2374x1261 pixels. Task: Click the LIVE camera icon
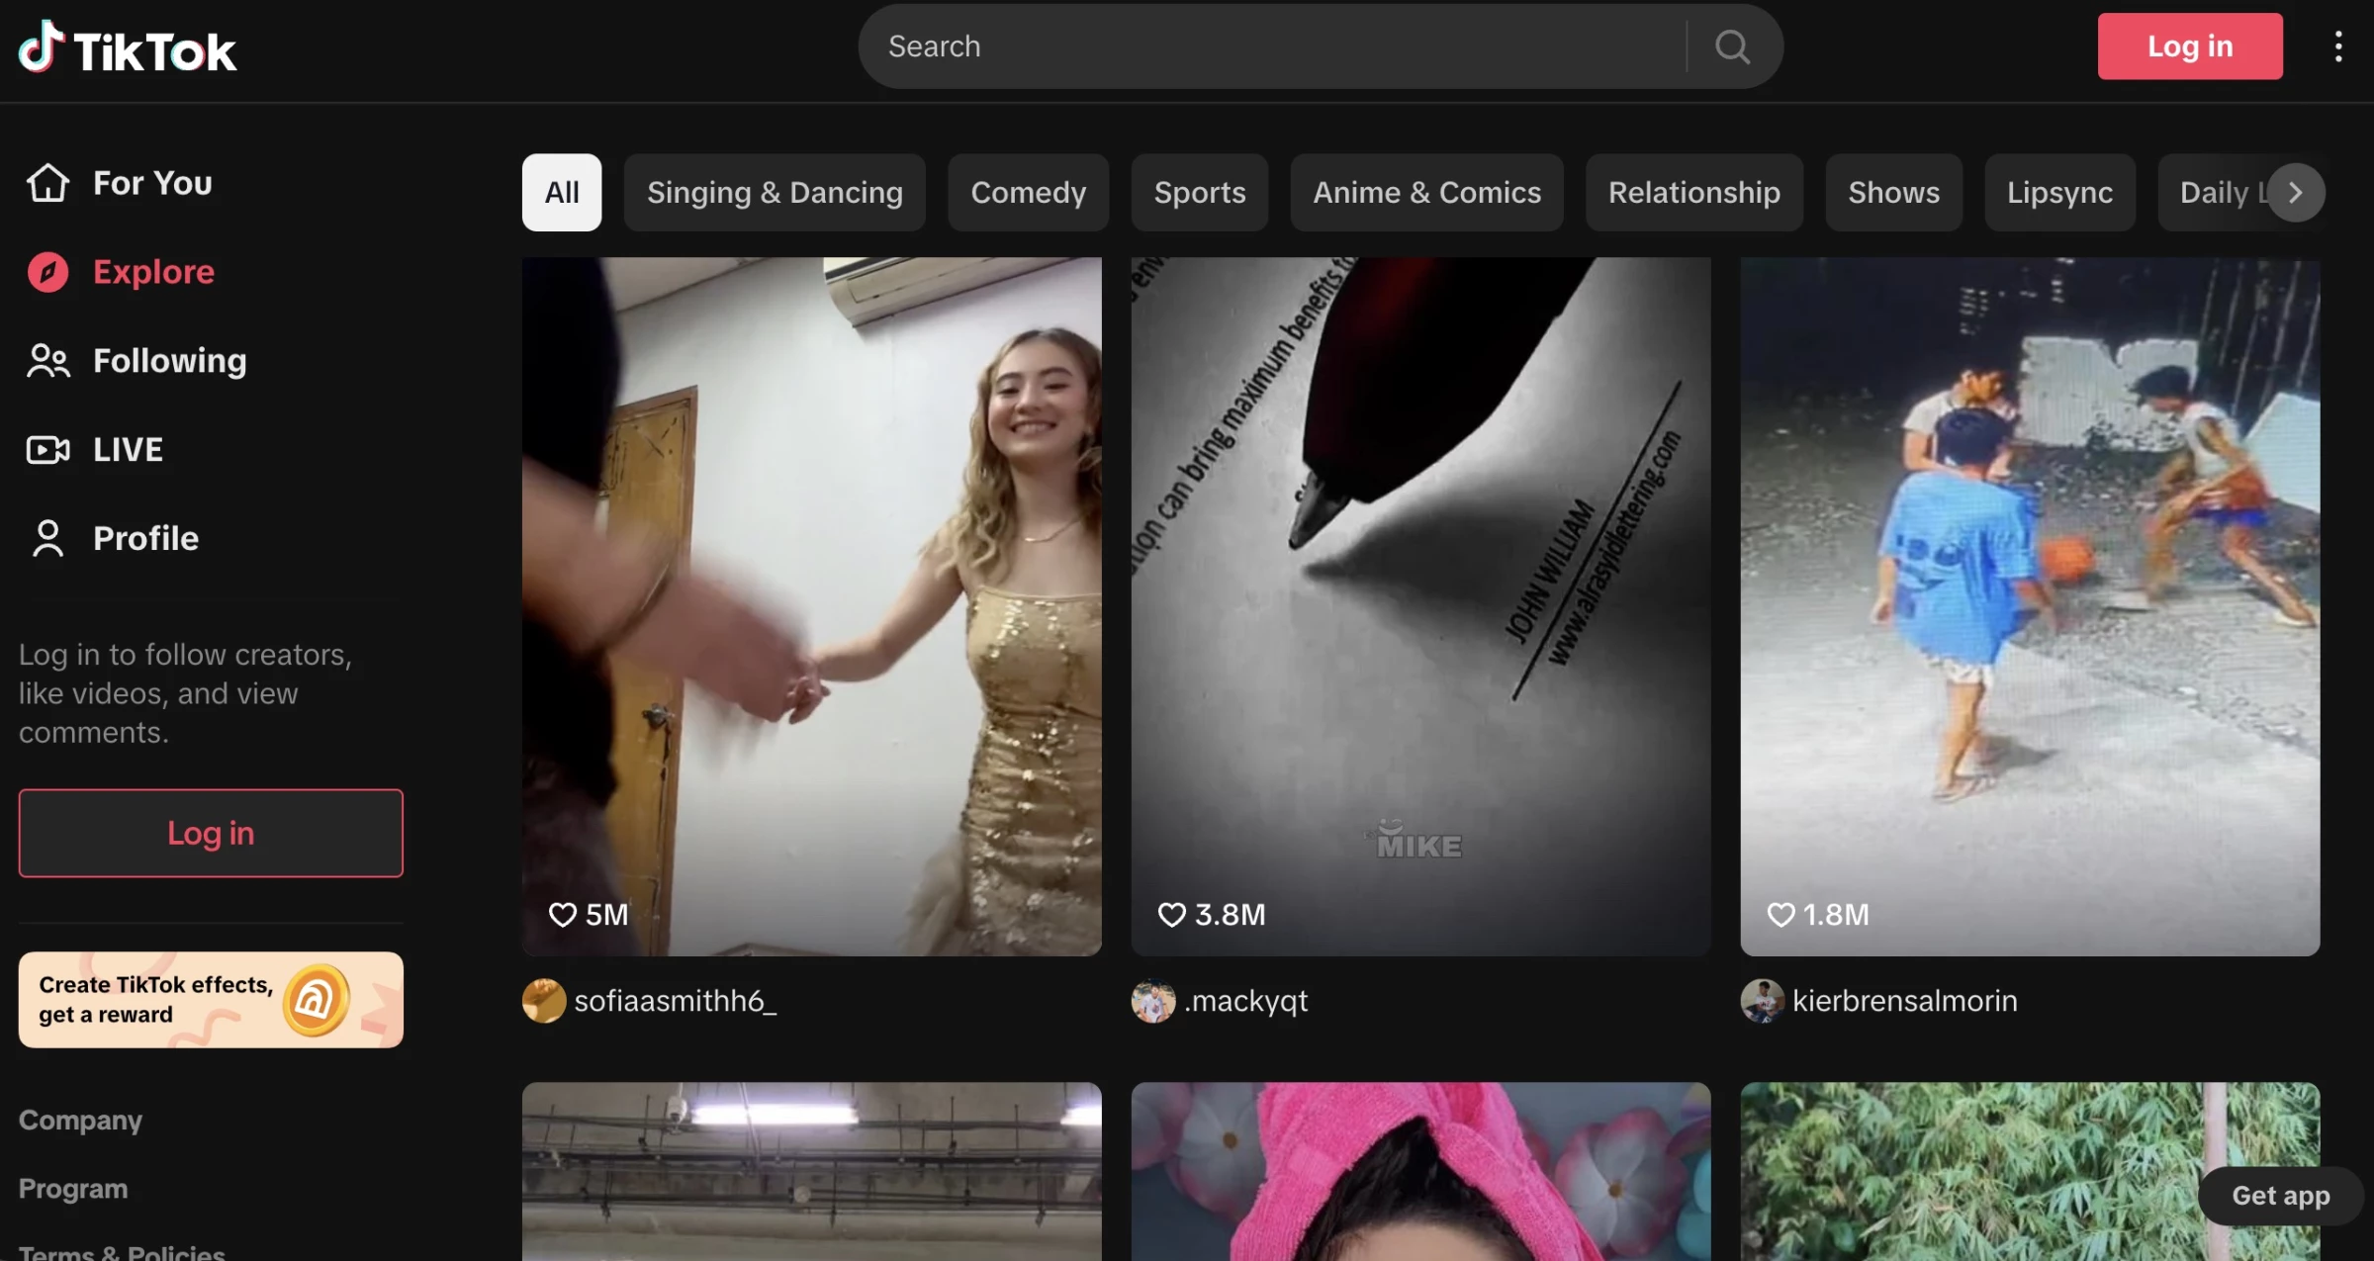(47, 450)
